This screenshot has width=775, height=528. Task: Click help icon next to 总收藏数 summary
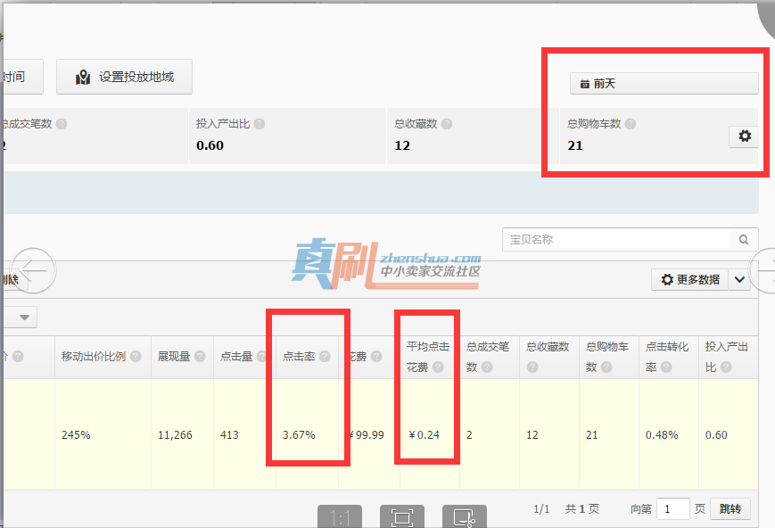(x=447, y=124)
